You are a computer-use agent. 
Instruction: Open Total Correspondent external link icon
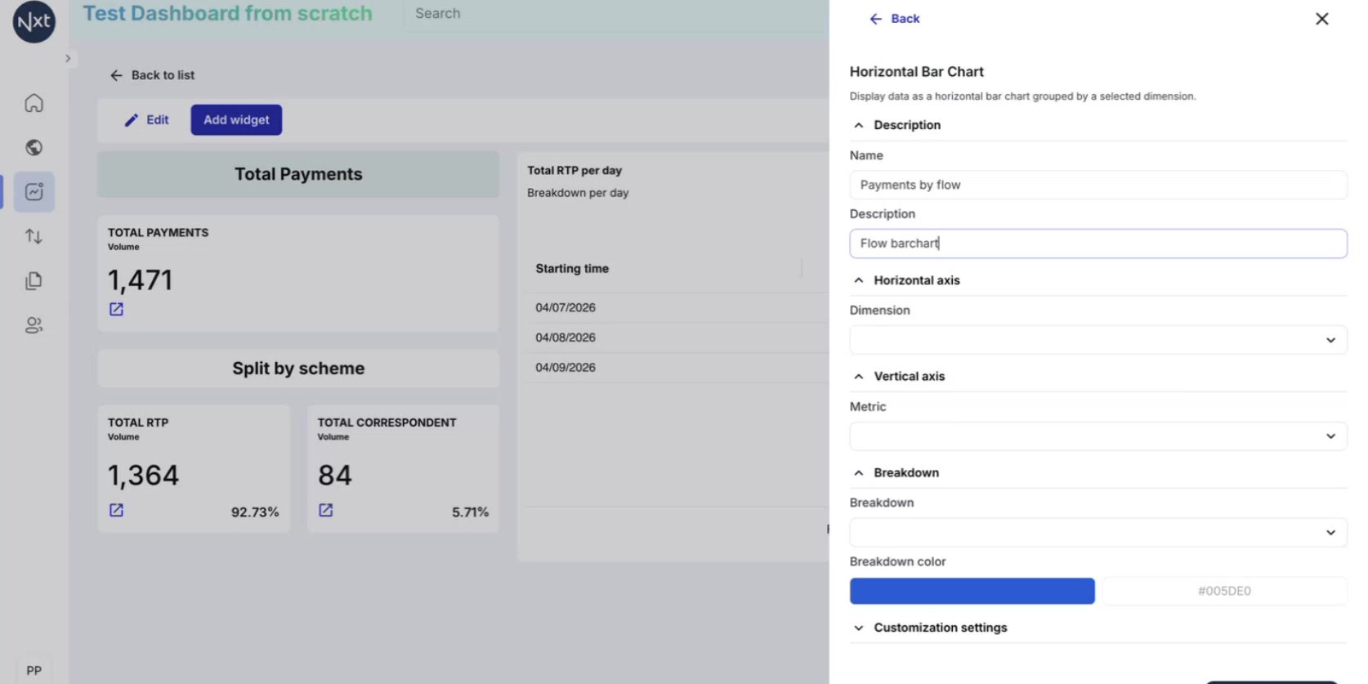coord(325,510)
